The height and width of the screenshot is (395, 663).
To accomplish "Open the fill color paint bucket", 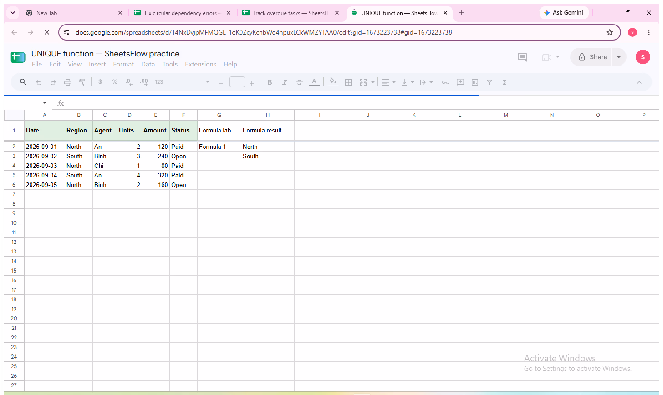I will pyautogui.click(x=333, y=82).
